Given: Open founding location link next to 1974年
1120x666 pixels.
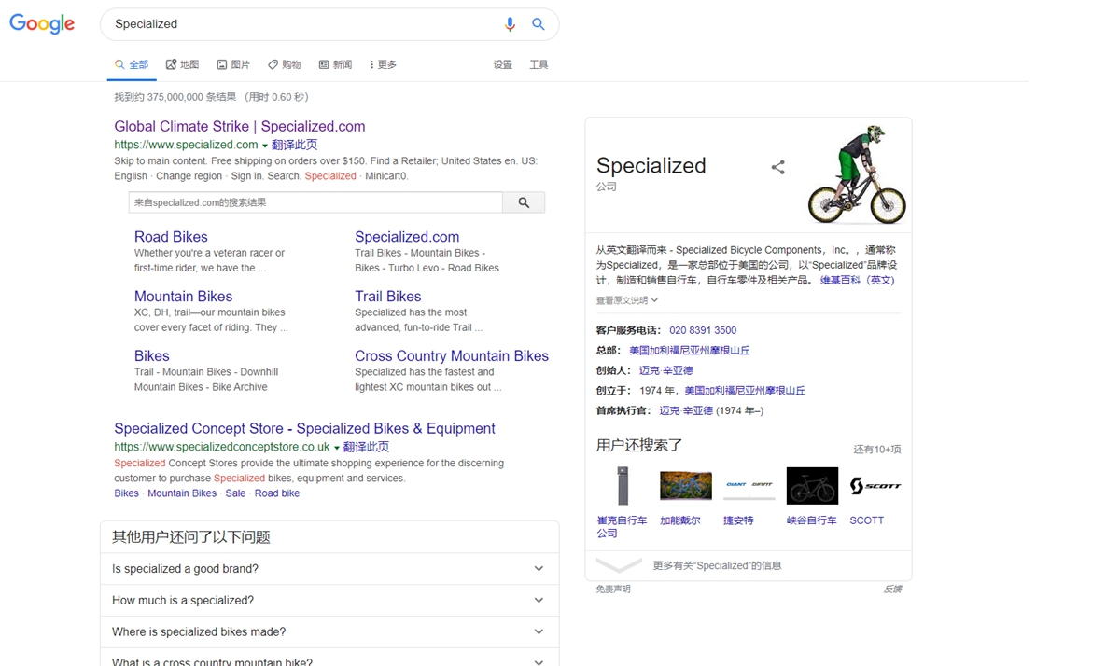Looking at the screenshot, I should [x=745, y=391].
